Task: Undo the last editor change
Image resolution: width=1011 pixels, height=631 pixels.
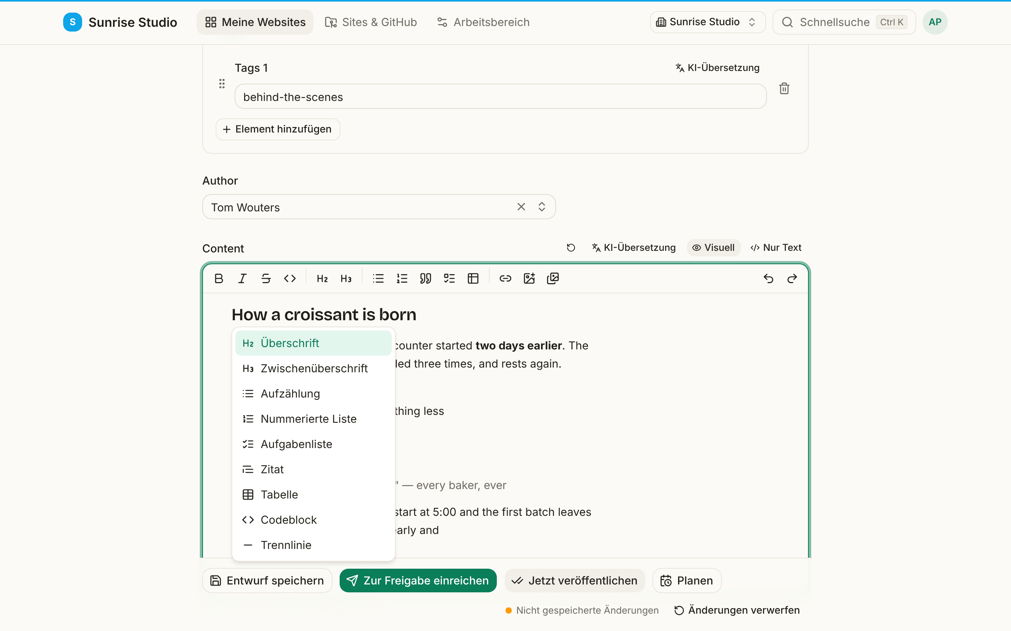Action: point(768,278)
